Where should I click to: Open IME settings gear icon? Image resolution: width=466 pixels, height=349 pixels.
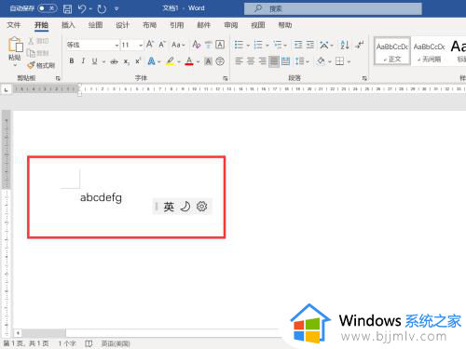coord(201,207)
